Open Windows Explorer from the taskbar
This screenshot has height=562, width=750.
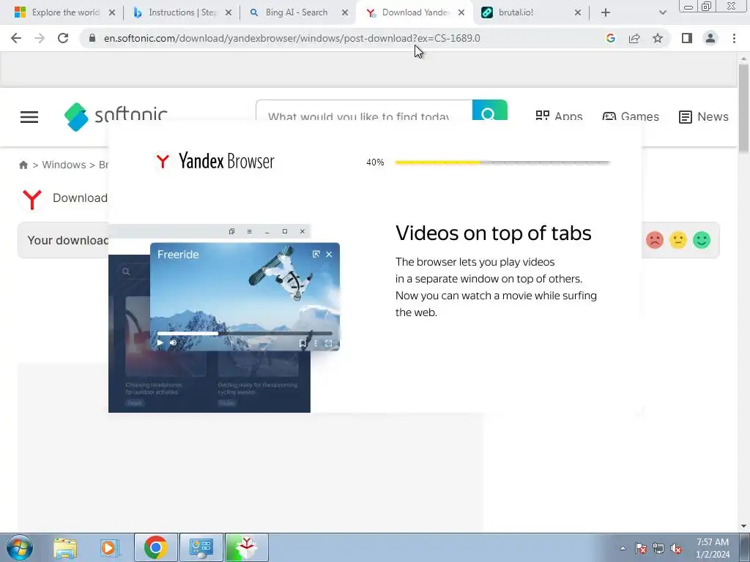point(65,547)
